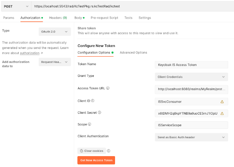The width and height of the screenshot is (234, 167).
Task: Open the Advanced Options tab
Action: (133, 52)
